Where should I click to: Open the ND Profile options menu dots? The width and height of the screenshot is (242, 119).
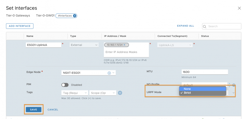(x=229, y=85)
